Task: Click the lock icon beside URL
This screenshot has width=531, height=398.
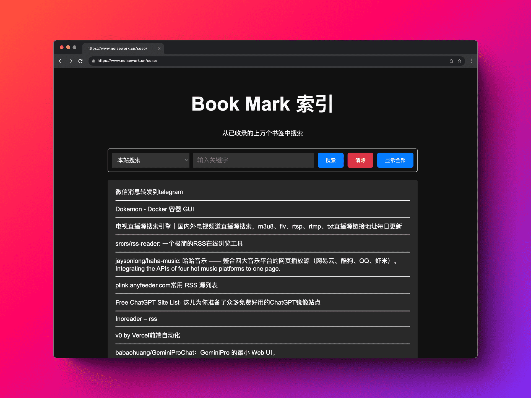Action: click(93, 61)
